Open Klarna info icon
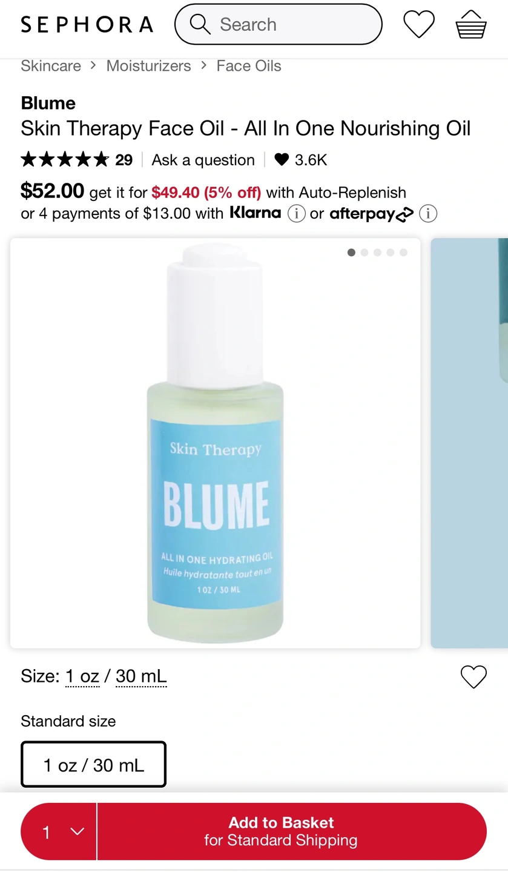 296,214
